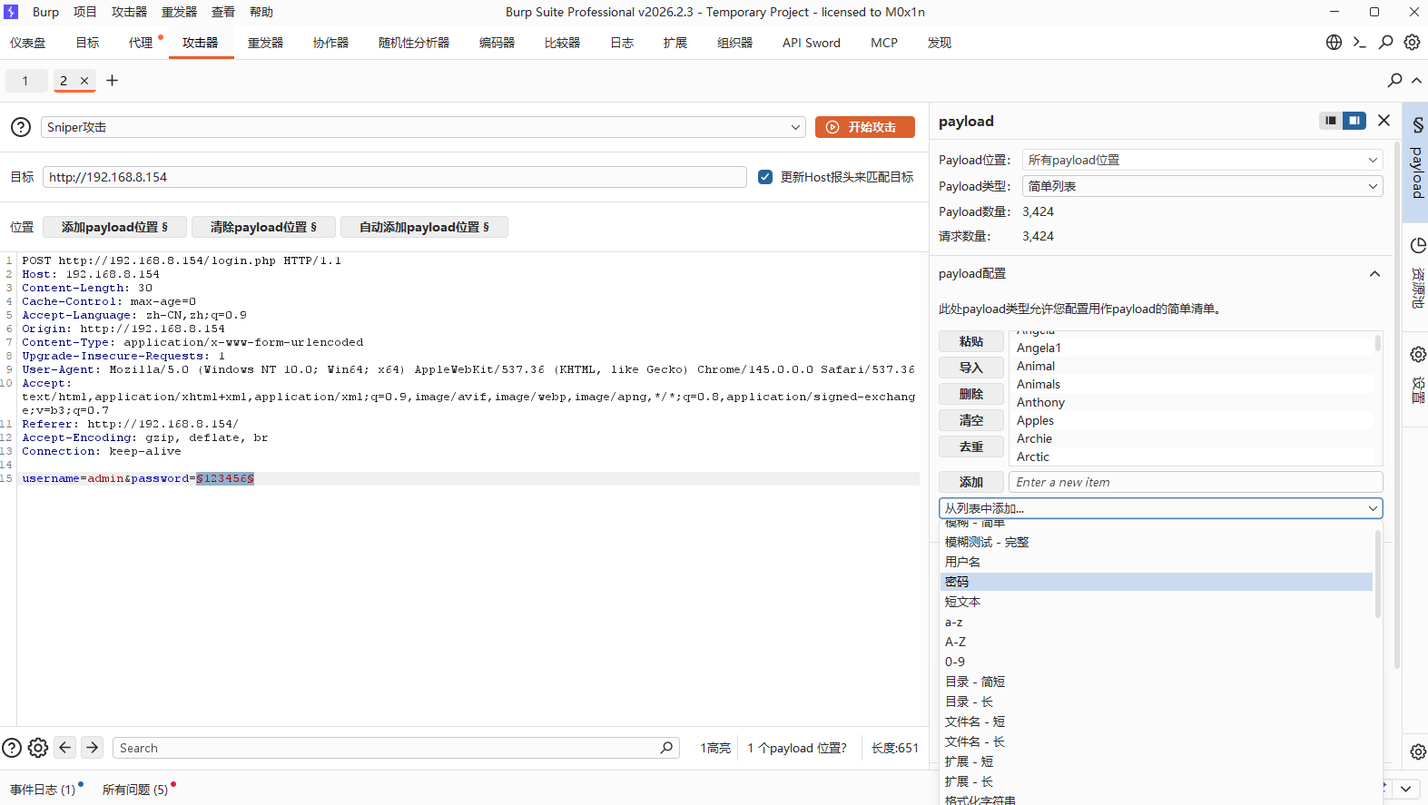
Task: Add a new Intruder tab with plus icon
Action: 113,81
